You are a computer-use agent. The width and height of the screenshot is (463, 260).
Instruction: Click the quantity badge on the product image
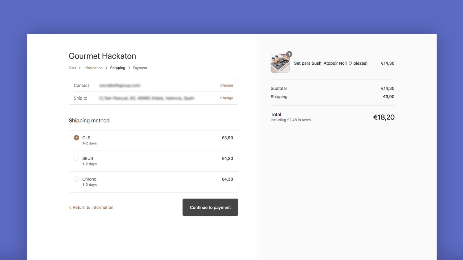click(x=289, y=54)
